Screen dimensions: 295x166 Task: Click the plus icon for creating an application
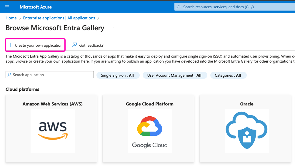click(x=10, y=45)
